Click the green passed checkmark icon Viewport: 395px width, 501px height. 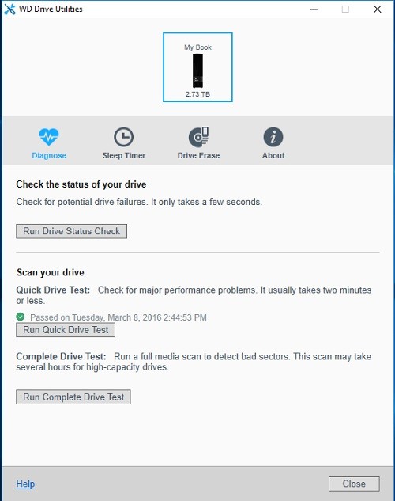tap(21, 317)
